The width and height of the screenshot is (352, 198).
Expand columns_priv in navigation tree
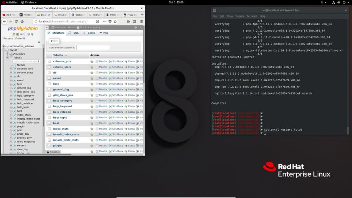pos(11,69)
